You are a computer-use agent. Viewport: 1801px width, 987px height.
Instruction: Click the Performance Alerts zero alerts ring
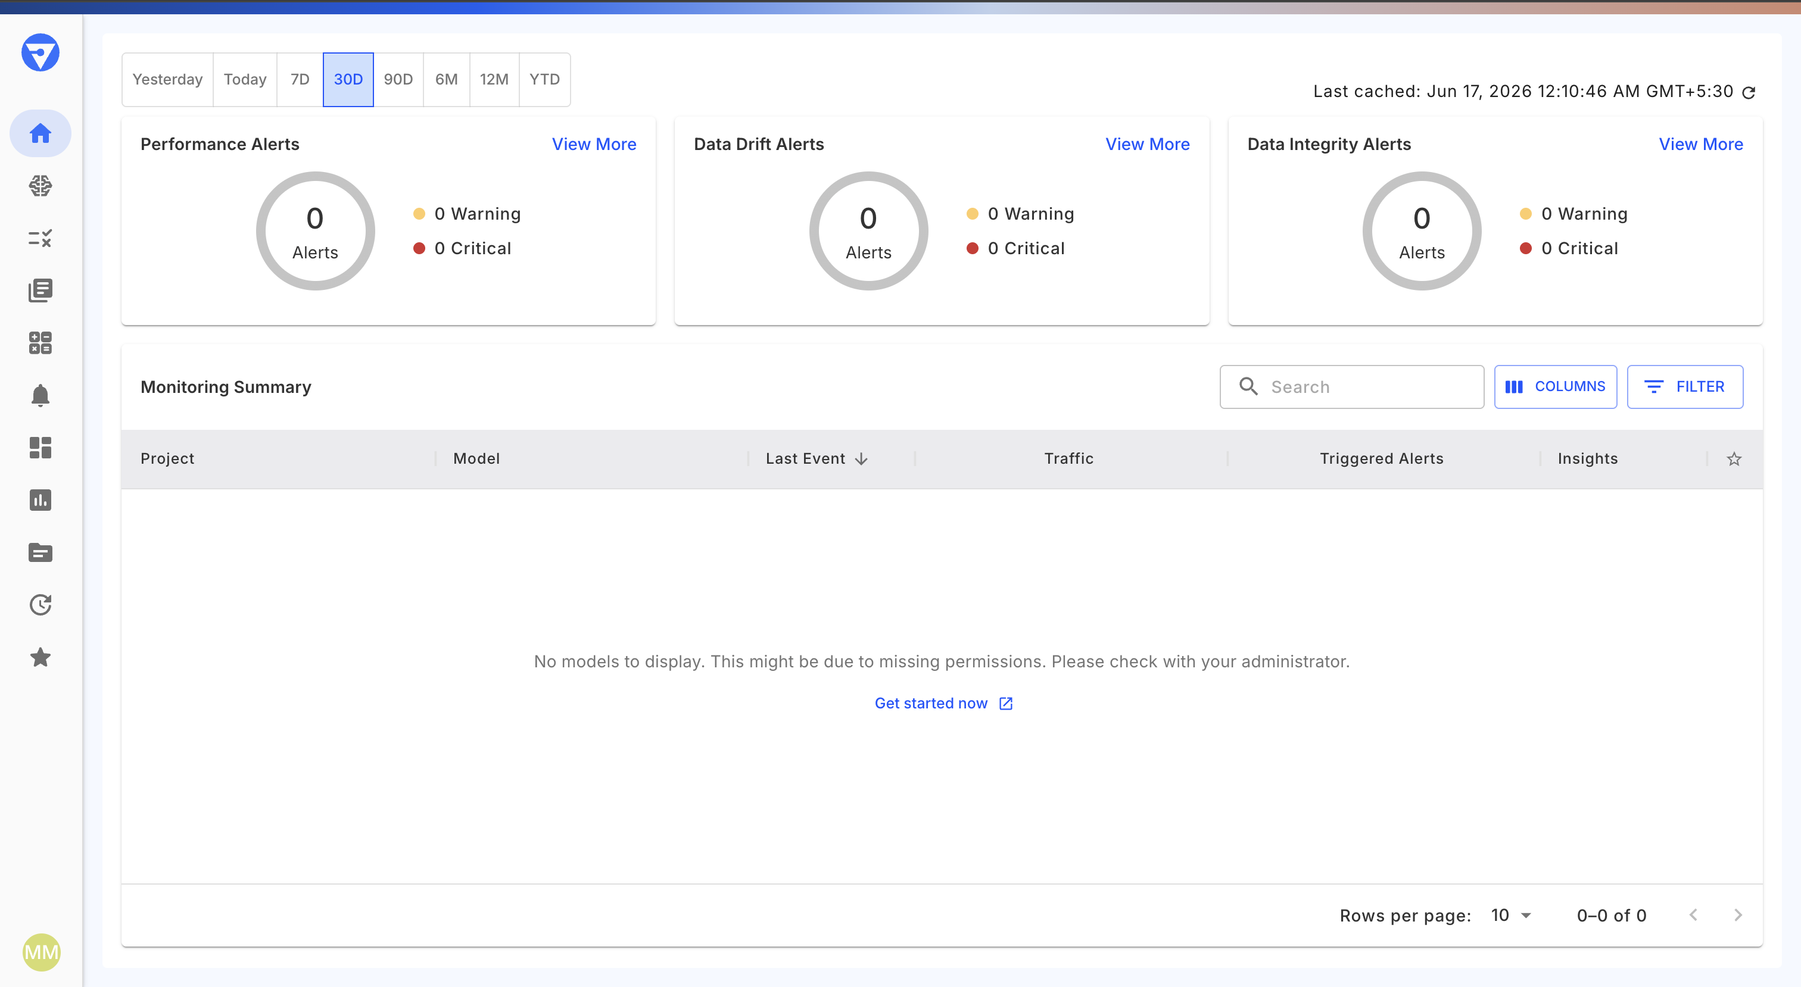pyautogui.click(x=315, y=230)
